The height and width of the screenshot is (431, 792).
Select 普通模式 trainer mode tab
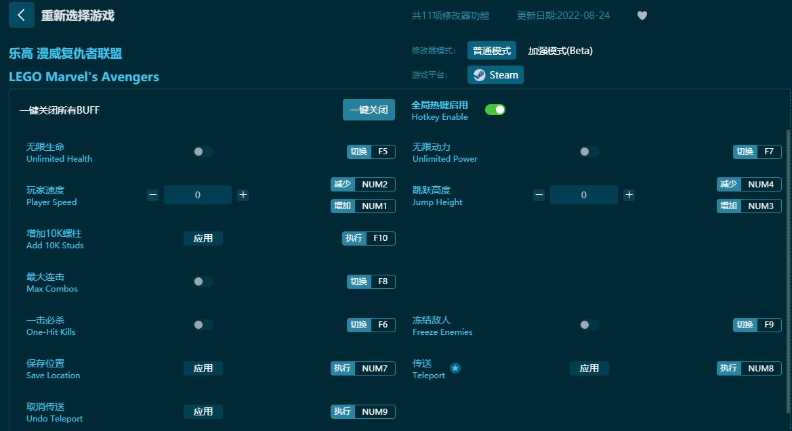pyautogui.click(x=491, y=51)
